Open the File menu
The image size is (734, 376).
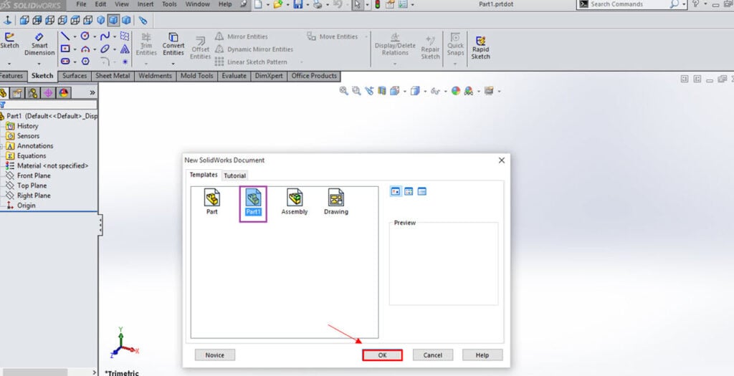click(x=81, y=4)
